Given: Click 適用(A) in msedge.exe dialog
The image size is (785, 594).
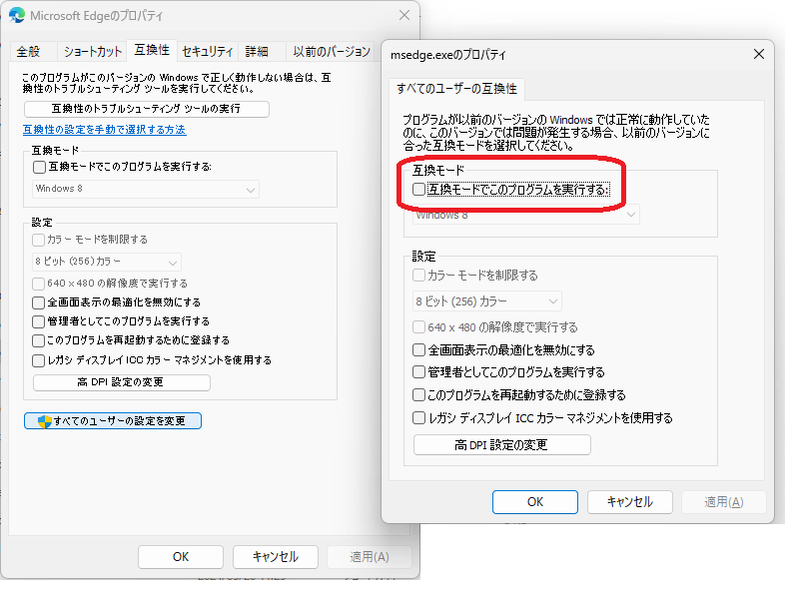Looking at the screenshot, I should [724, 502].
